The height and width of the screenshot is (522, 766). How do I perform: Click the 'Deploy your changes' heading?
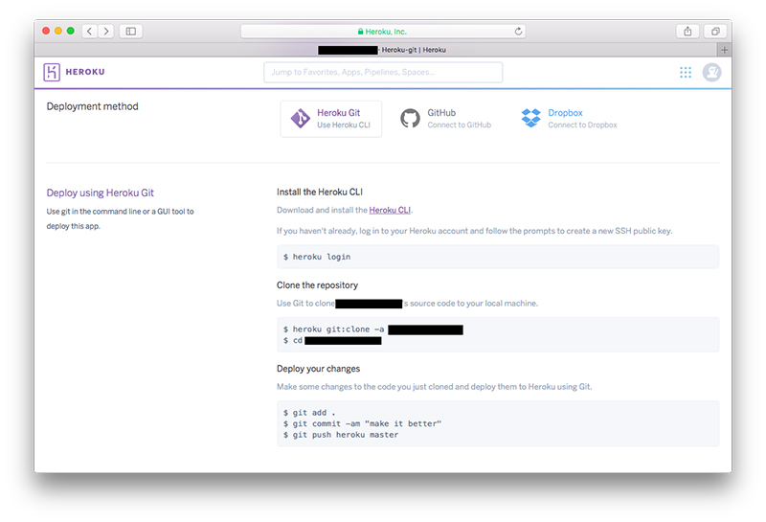pyautogui.click(x=318, y=369)
